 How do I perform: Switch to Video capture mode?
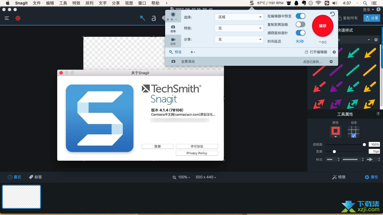173,41
